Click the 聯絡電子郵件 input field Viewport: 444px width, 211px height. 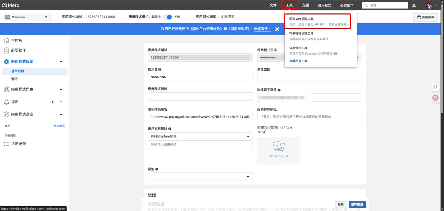(x=310, y=97)
